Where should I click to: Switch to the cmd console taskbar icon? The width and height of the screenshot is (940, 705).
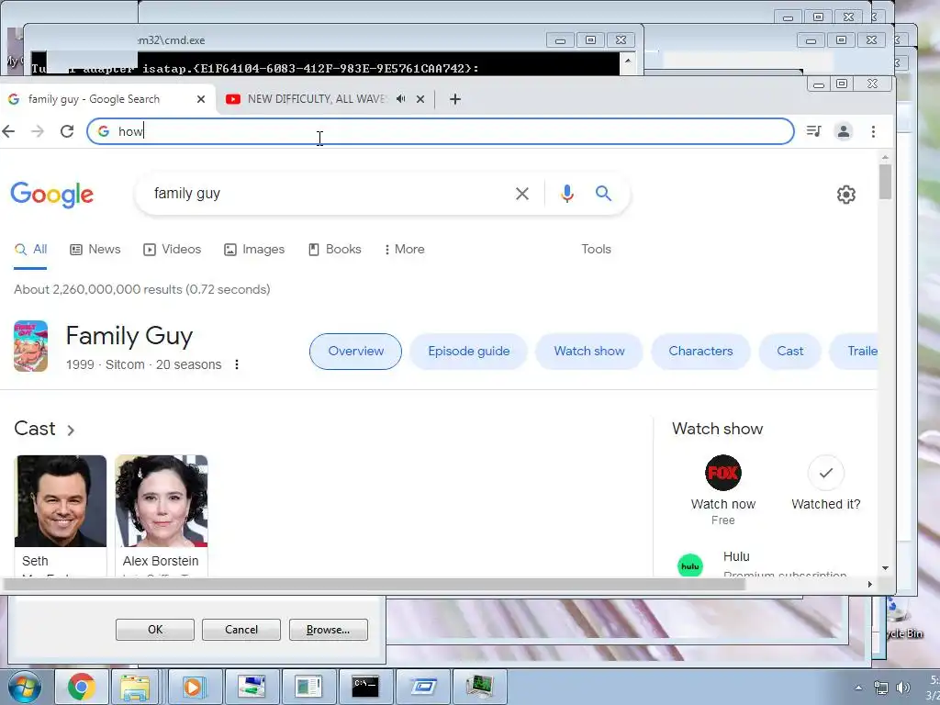tap(365, 687)
